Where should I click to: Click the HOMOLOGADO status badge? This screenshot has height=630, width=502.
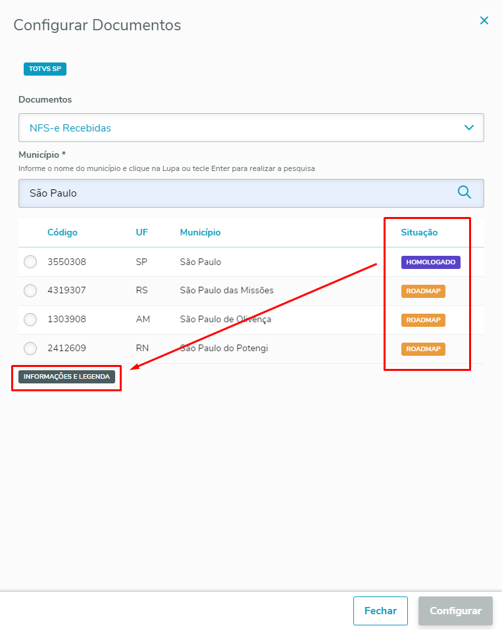[x=430, y=262]
